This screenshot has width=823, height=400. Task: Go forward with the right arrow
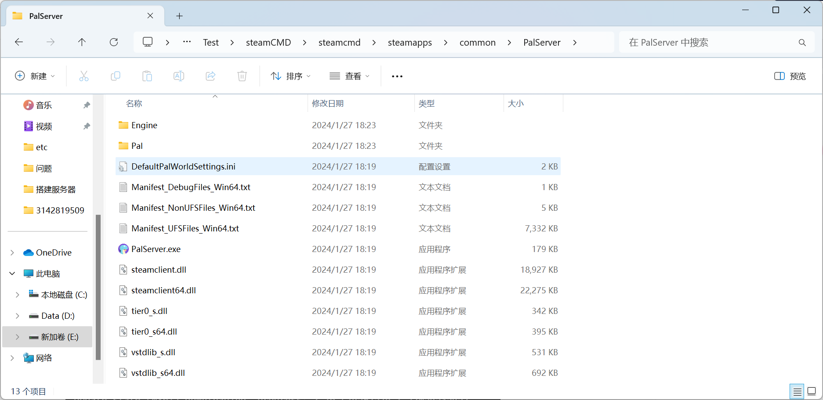point(51,42)
